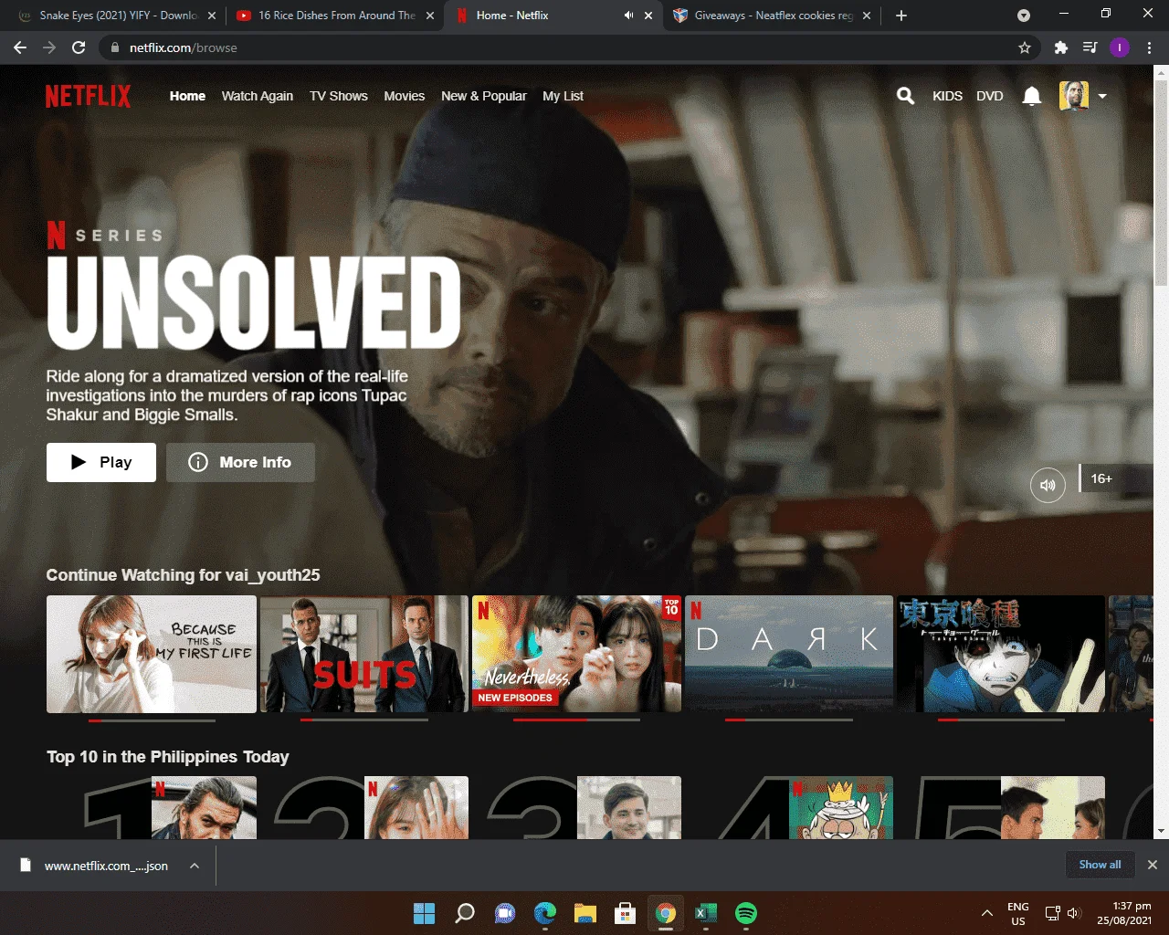Click progress bar under Suits
This screenshot has height=935, width=1169.
tap(363, 720)
